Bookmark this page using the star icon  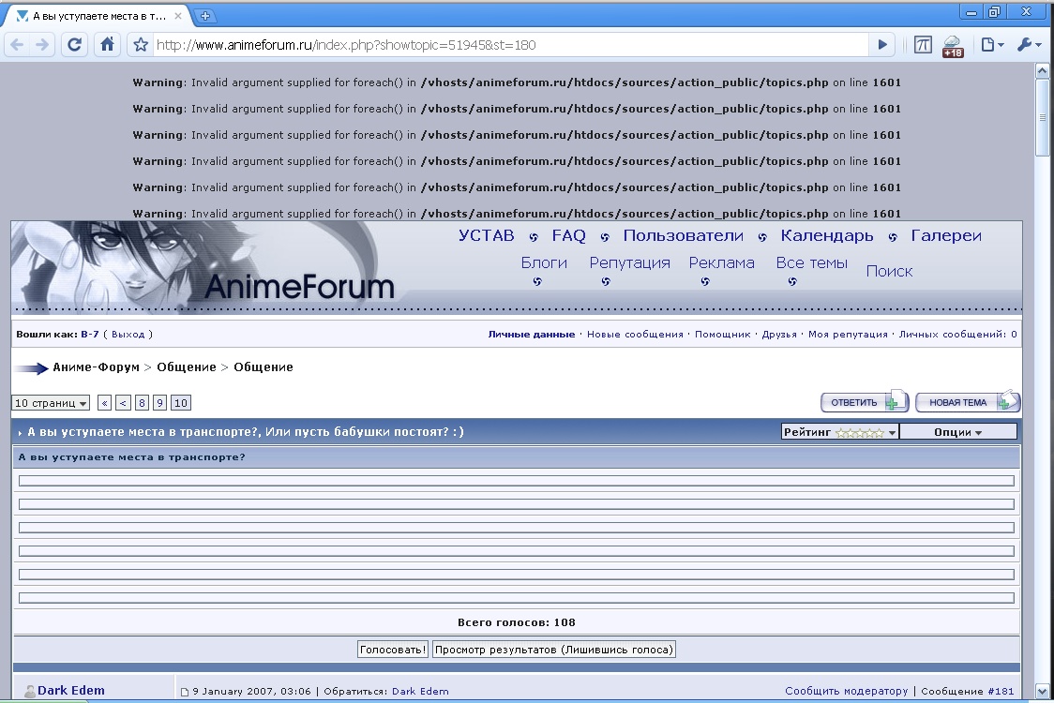141,45
